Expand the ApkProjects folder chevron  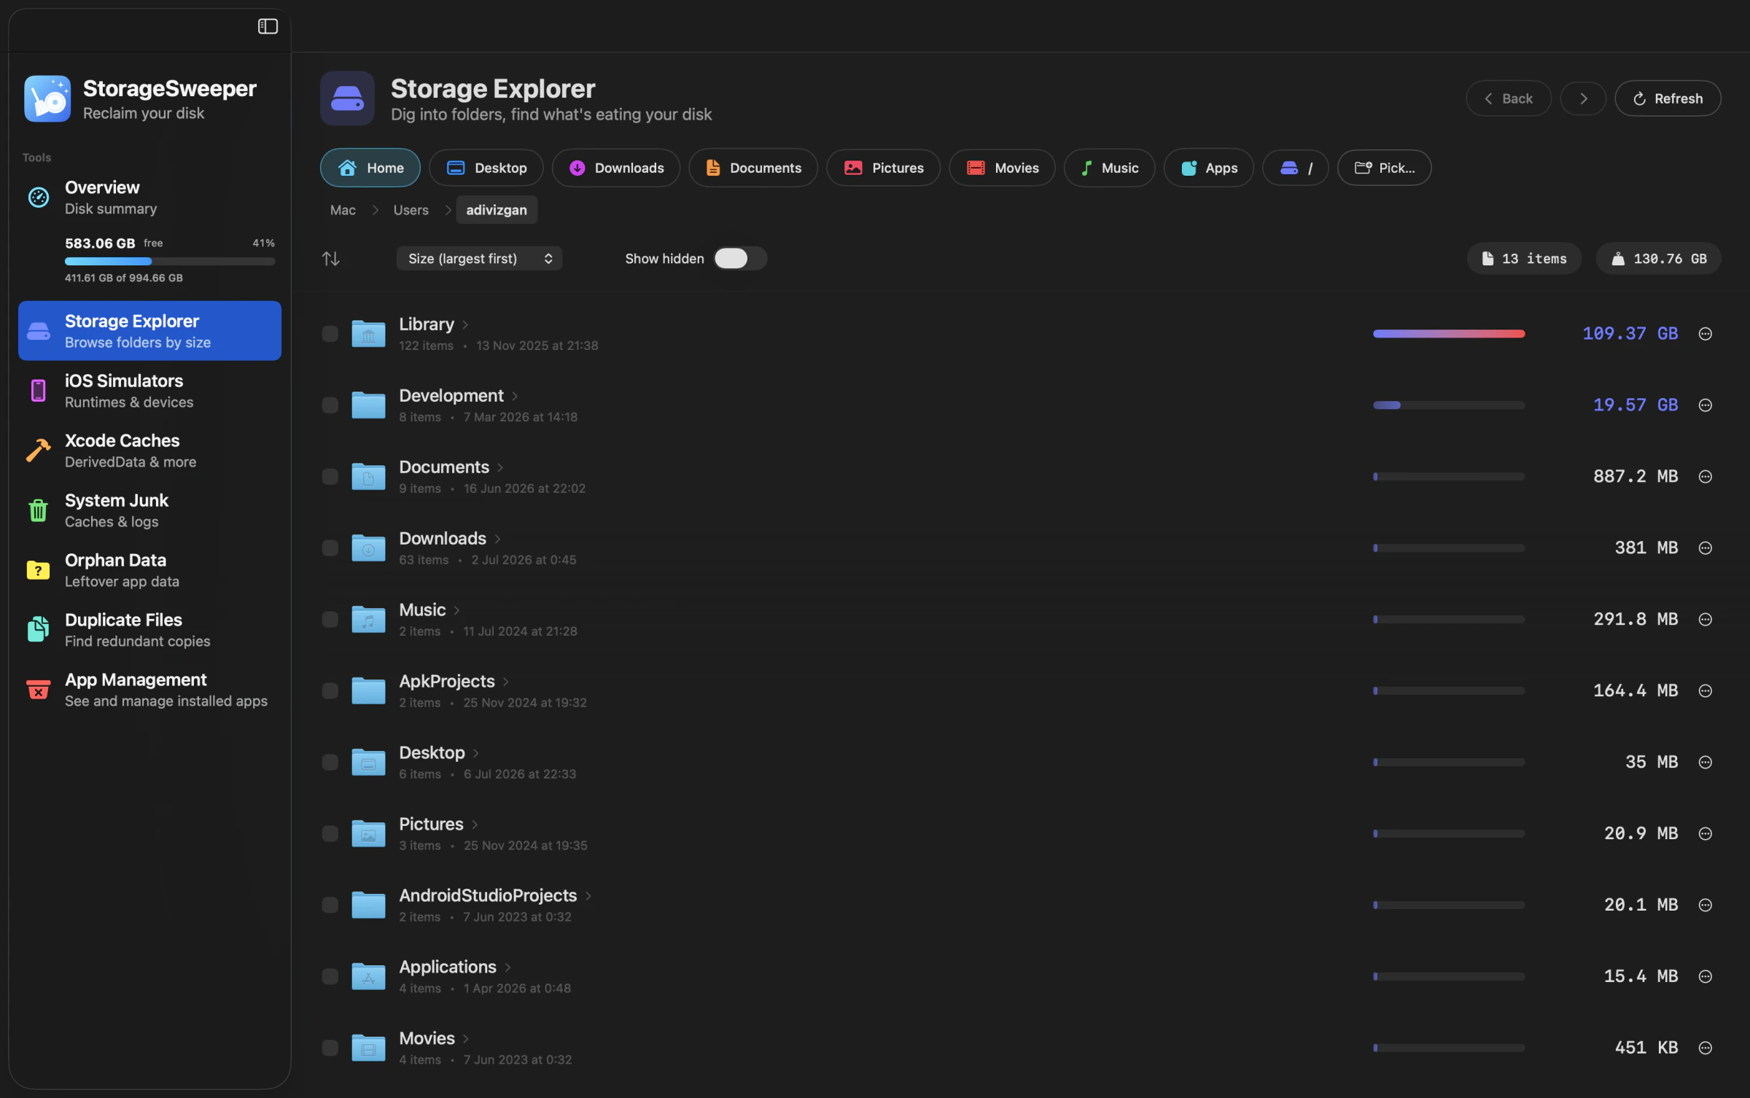tap(506, 682)
